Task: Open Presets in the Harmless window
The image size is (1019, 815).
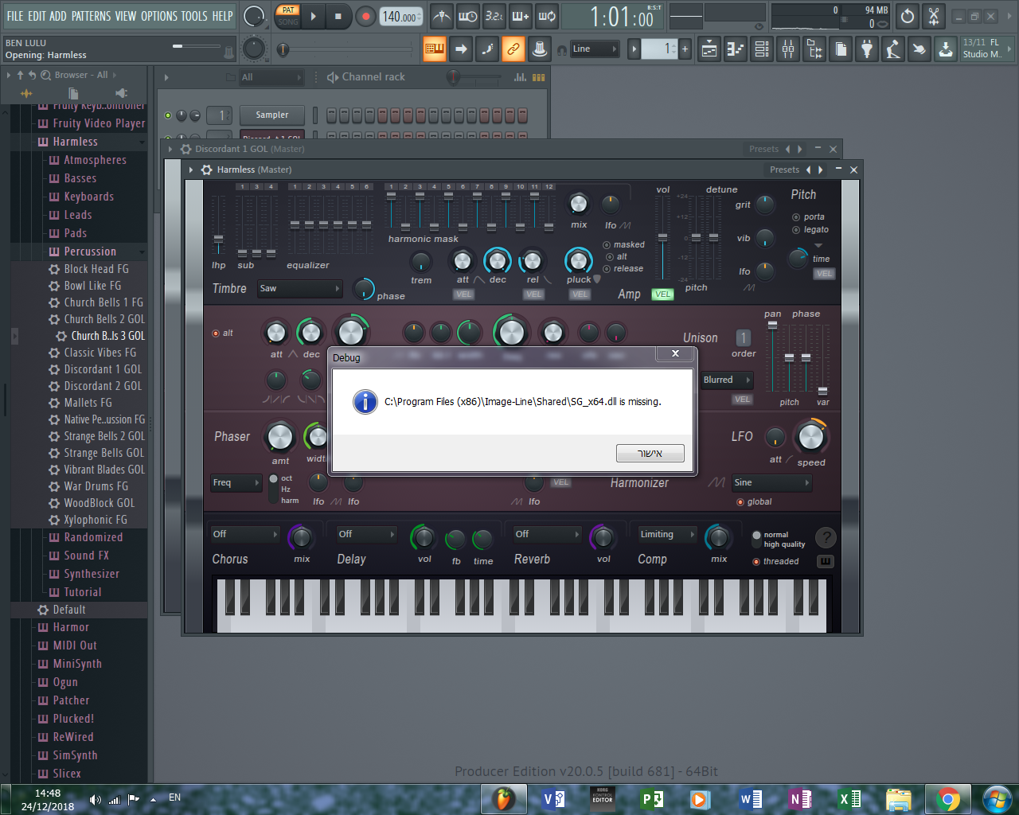Action: coord(784,170)
